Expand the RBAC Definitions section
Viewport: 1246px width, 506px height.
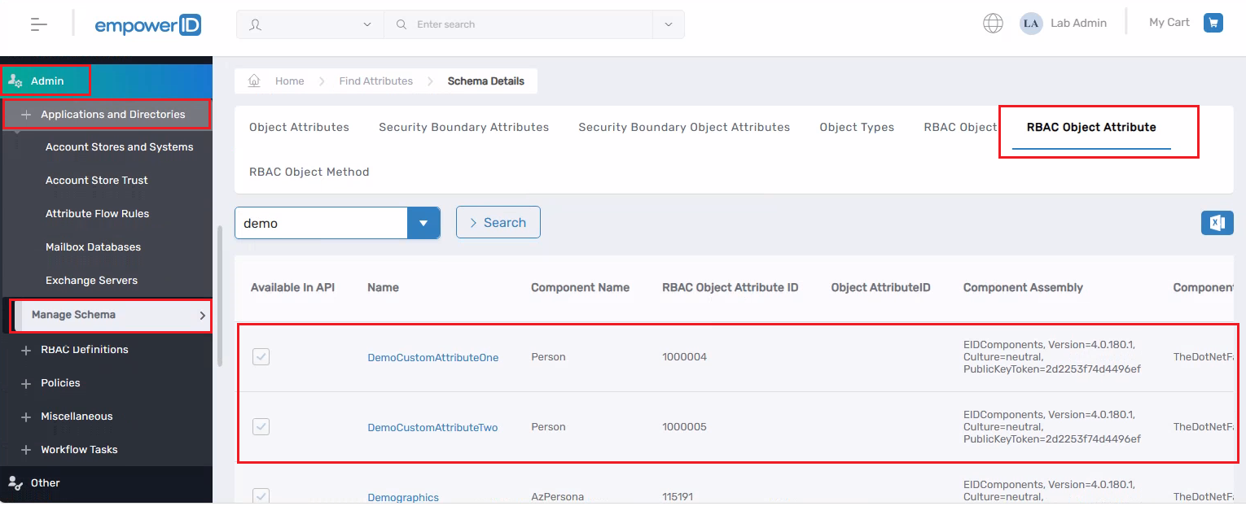pos(26,350)
